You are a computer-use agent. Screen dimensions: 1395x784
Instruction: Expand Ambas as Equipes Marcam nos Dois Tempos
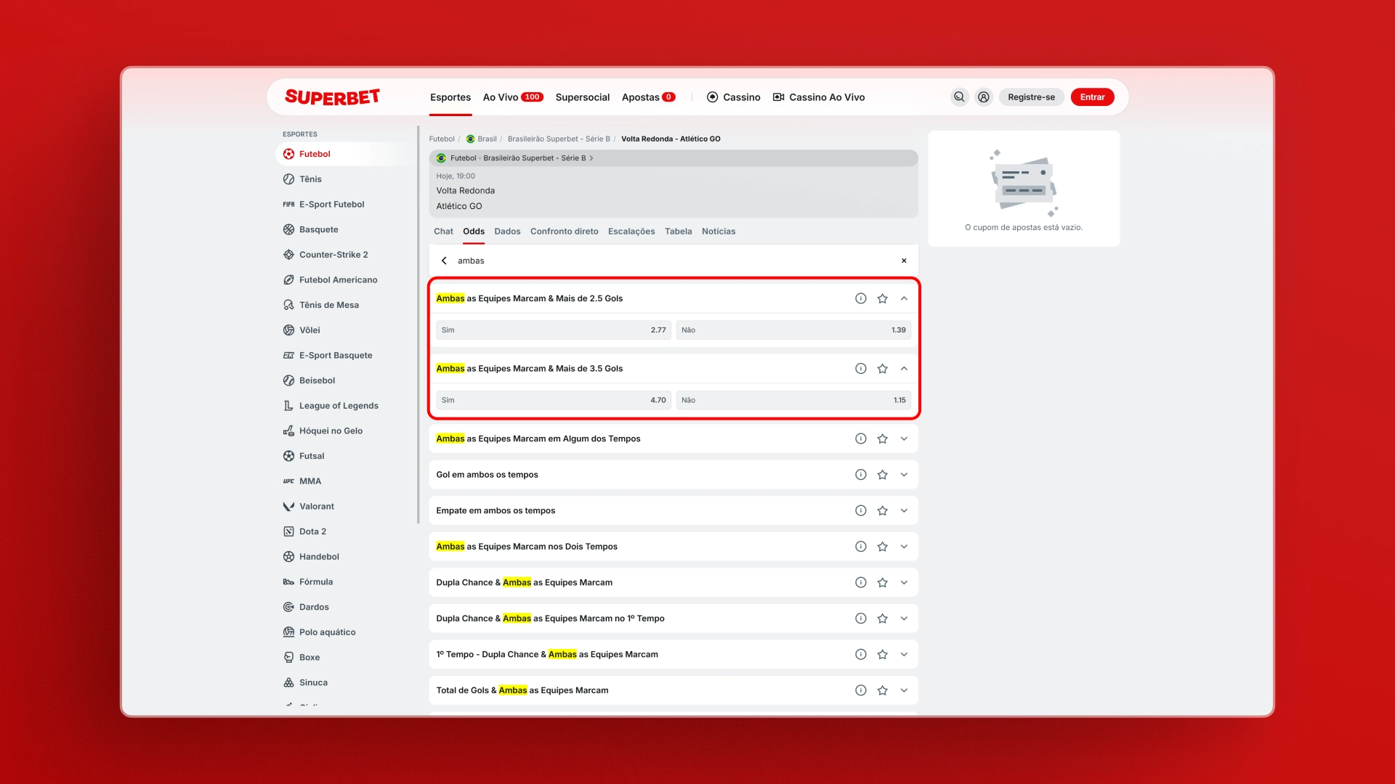click(904, 547)
